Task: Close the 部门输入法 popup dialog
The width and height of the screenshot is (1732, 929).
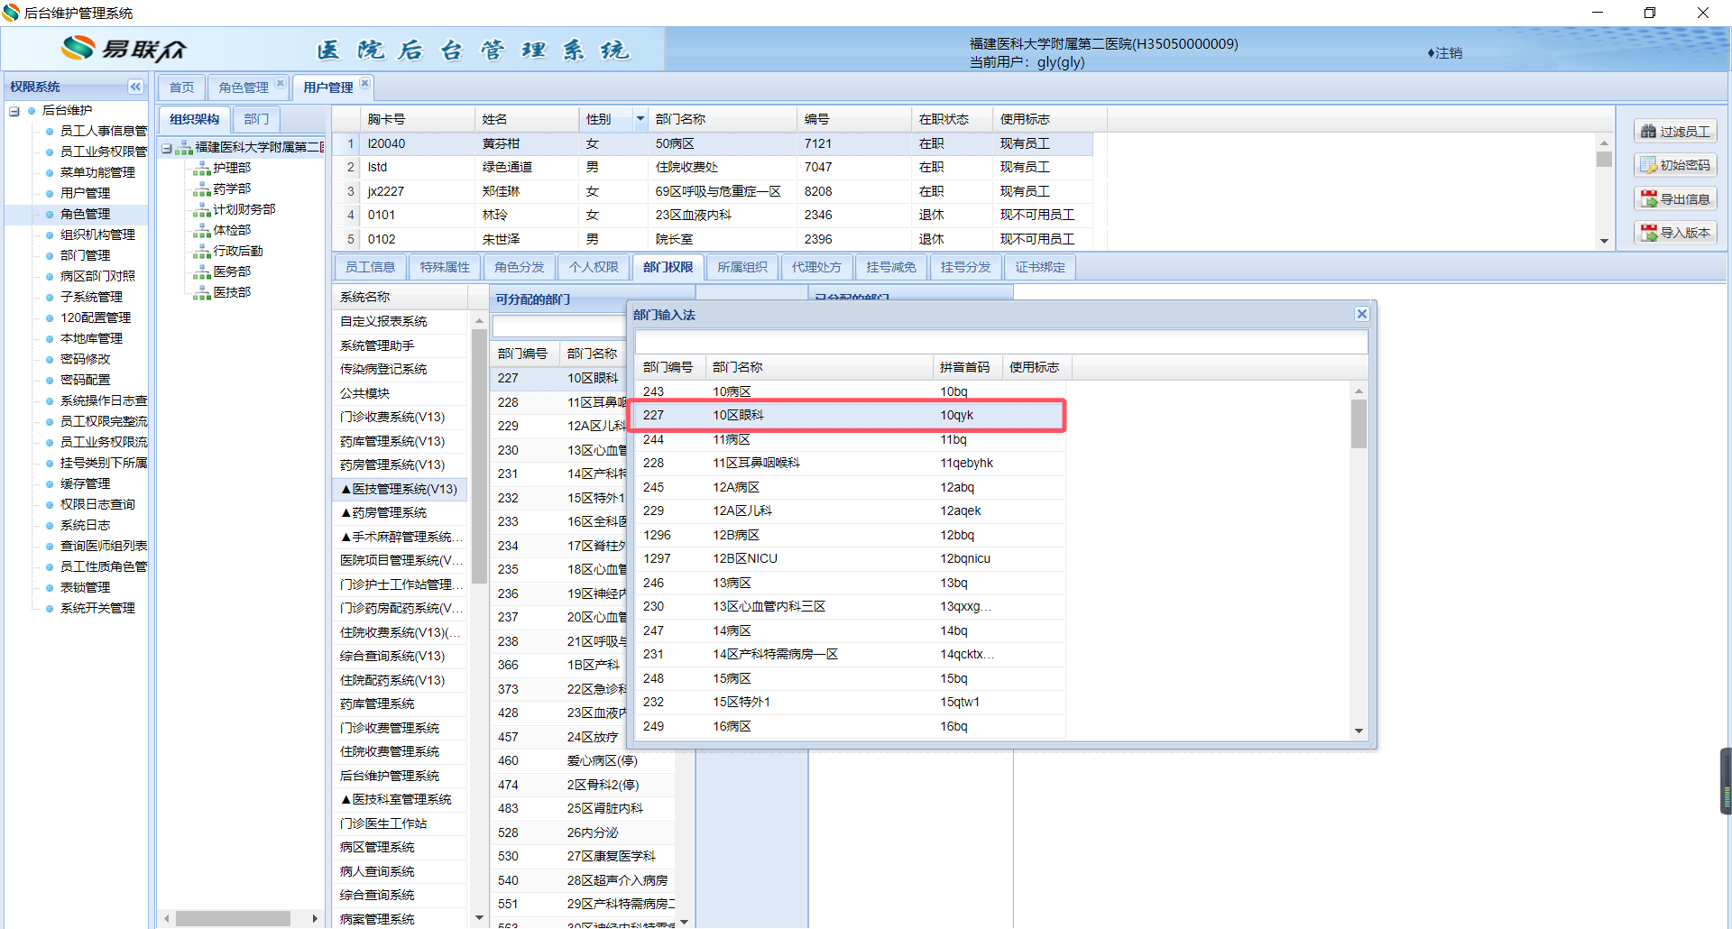Action: point(1361,314)
